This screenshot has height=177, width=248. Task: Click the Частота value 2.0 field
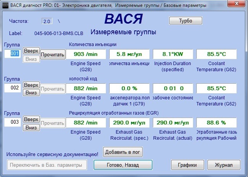(47, 21)
